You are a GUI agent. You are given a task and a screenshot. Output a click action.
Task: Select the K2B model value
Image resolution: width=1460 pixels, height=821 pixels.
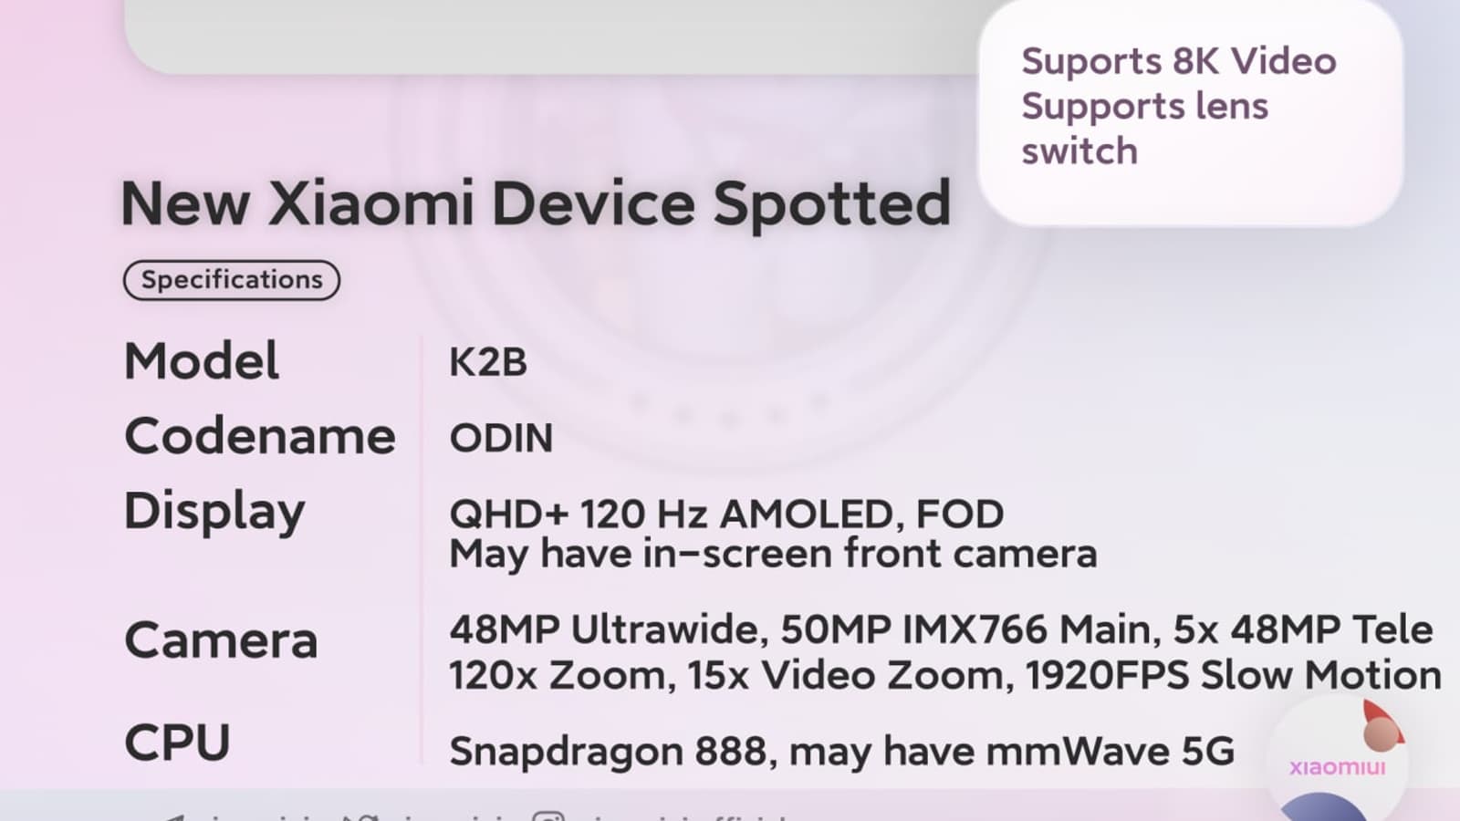pyautogui.click(x=488, y=362)
